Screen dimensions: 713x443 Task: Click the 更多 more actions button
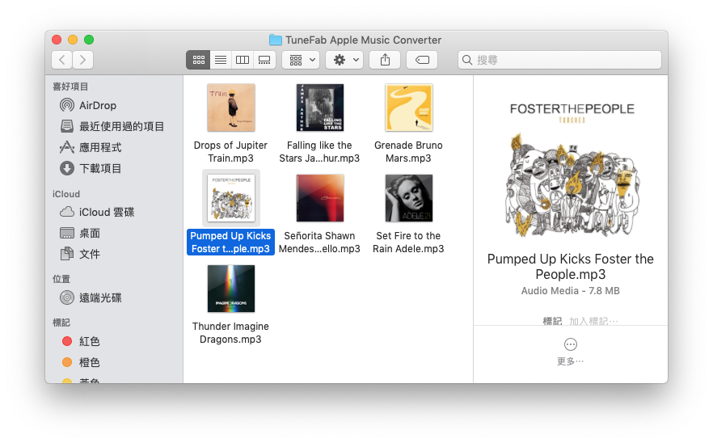point(570,352)
